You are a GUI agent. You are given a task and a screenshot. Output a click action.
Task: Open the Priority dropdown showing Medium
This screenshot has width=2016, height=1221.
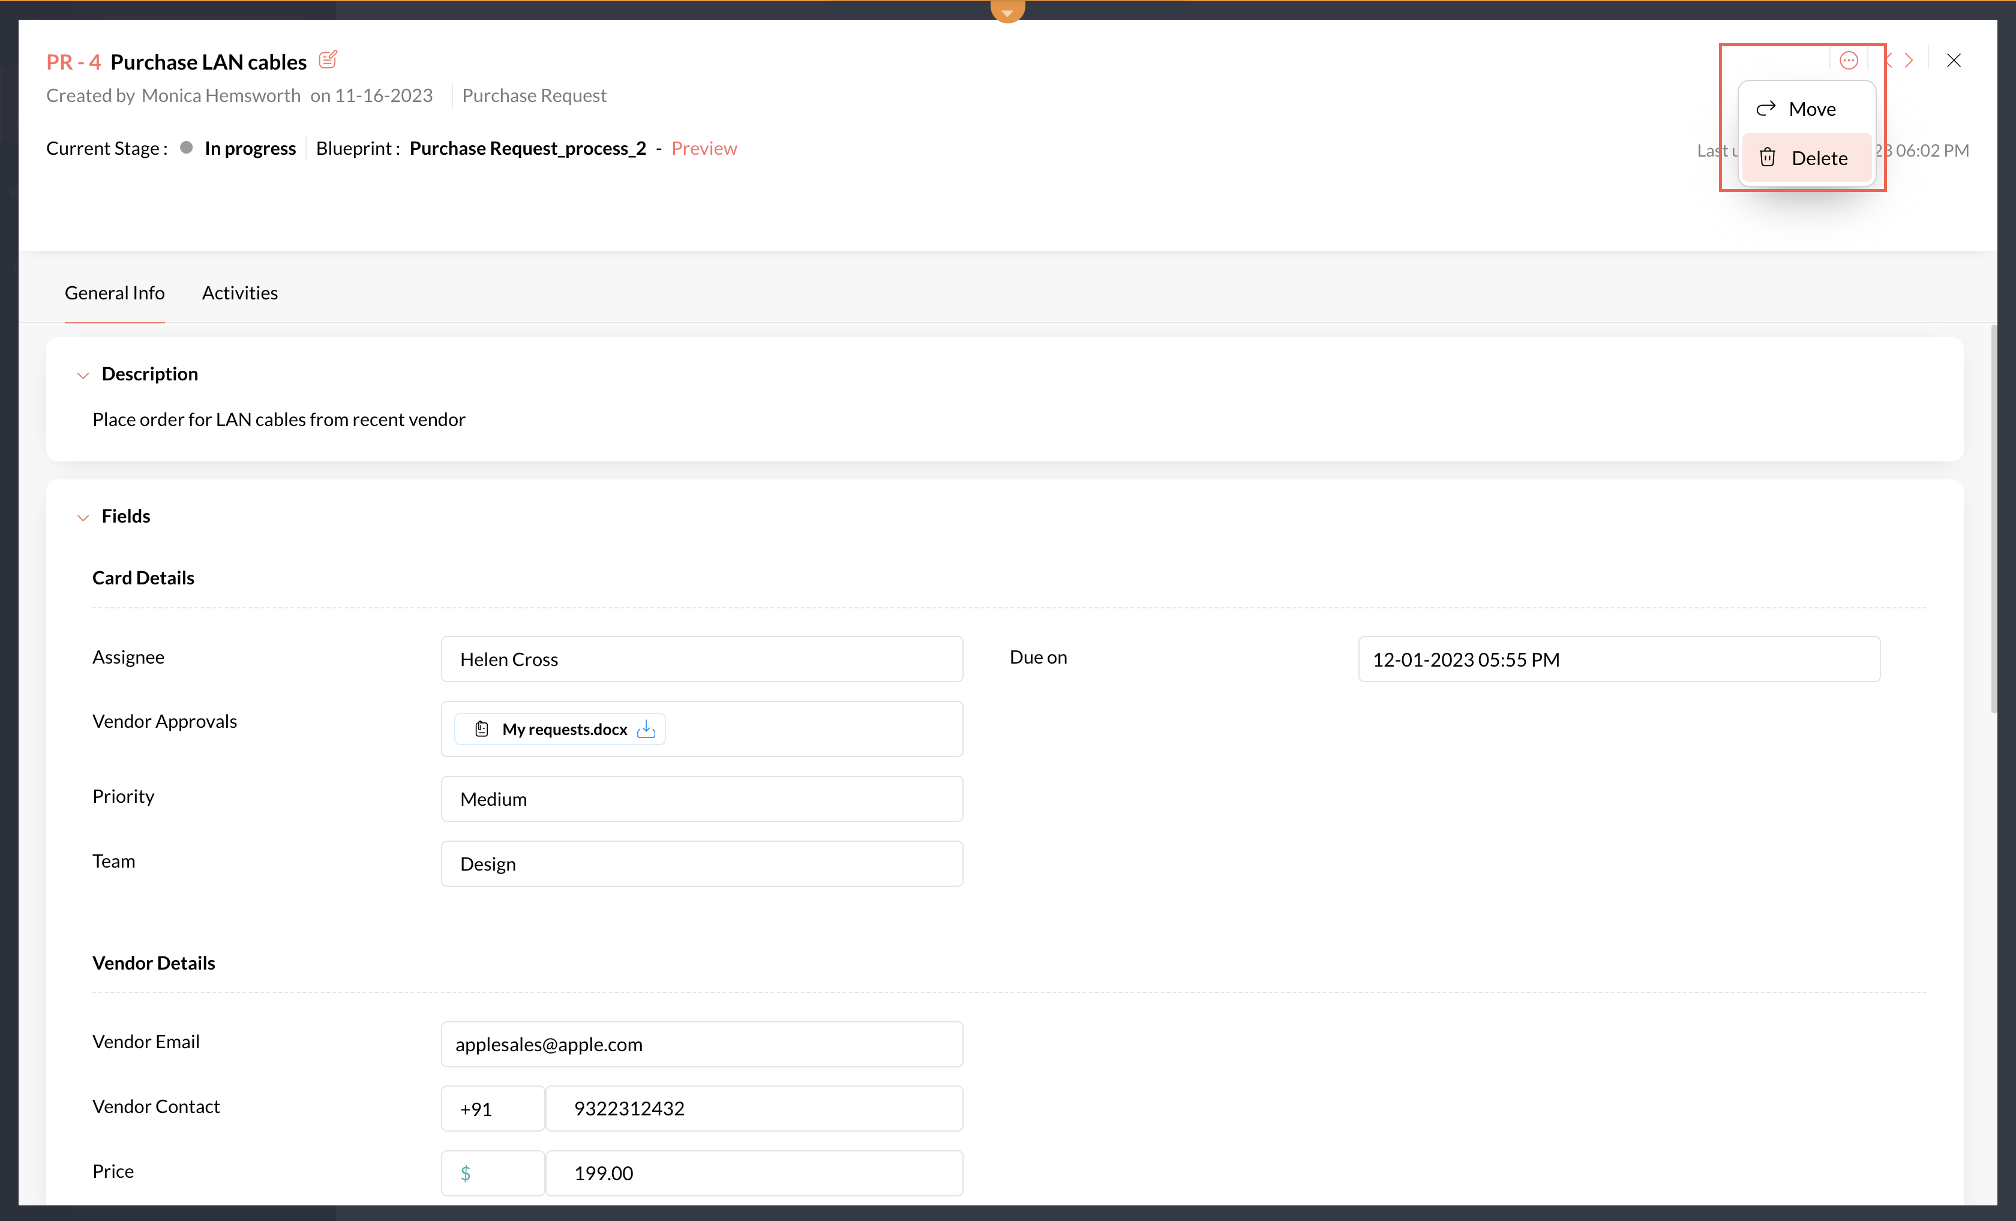pos(701,799)
